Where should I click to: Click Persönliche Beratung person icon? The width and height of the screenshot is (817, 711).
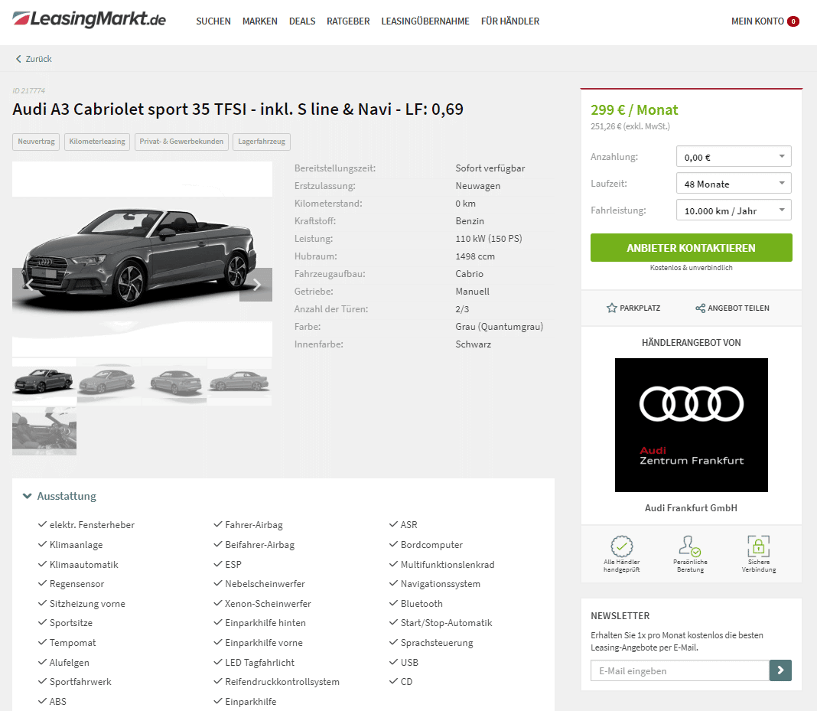pyautogui.click(x=690, y=546)
